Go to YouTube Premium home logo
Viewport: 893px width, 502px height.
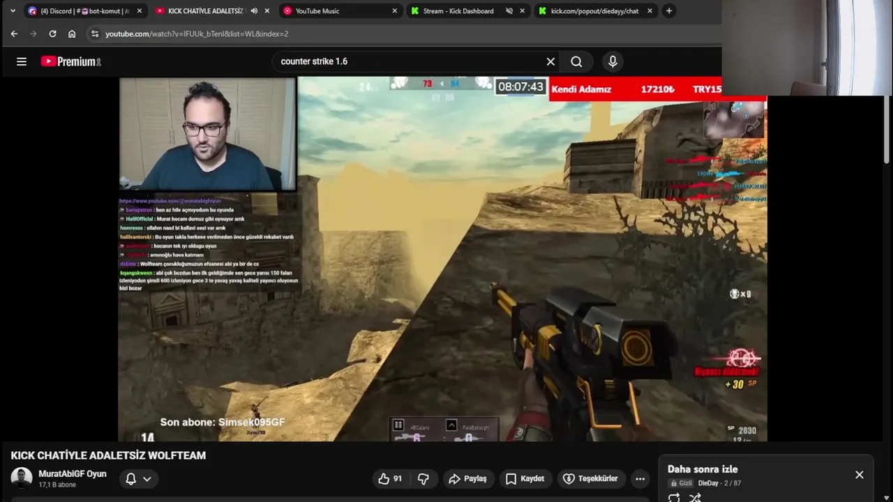pyautogui.click(x=70, y=61)
